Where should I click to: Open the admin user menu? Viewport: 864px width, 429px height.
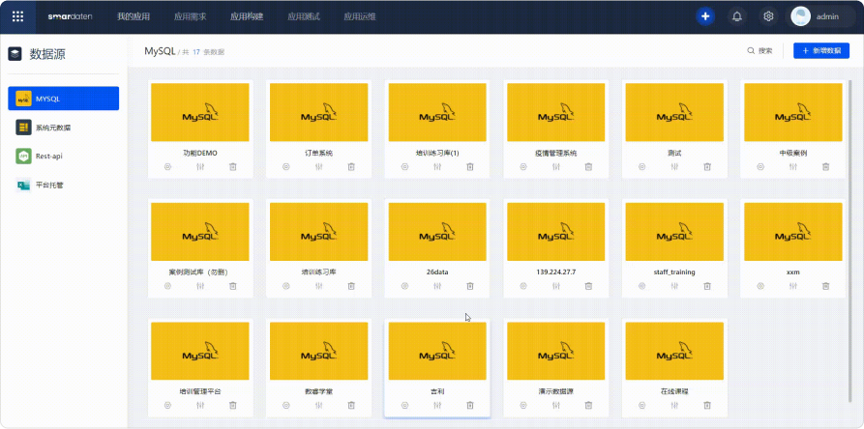coord(816,16)
